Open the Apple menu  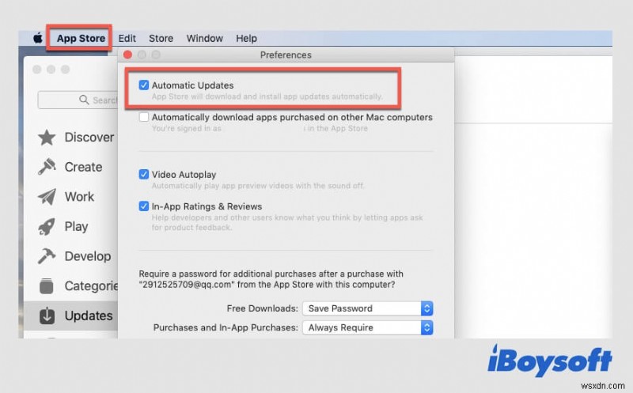coord(37,38)
